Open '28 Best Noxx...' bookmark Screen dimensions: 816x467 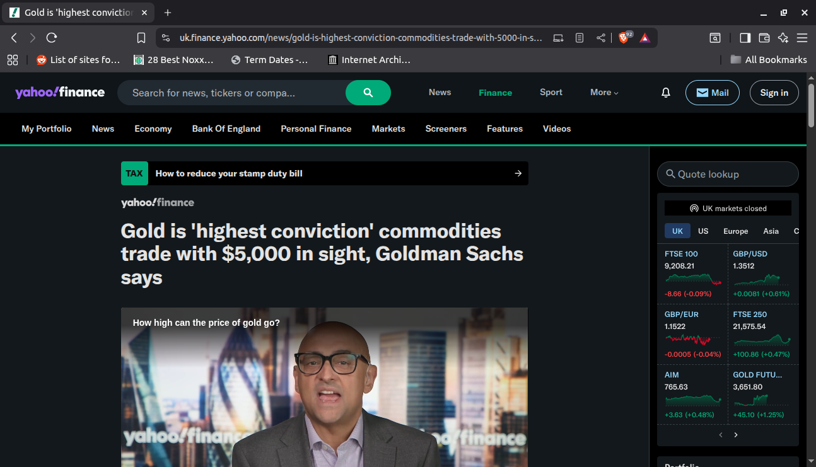(x=174, y=60)
